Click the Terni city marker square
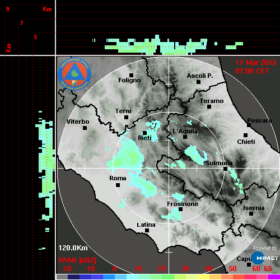Viewport: 280px width, 280px height. (126, 117)
